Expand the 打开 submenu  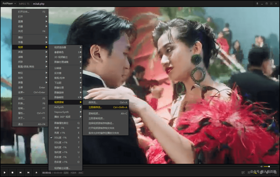click(30, 17)
